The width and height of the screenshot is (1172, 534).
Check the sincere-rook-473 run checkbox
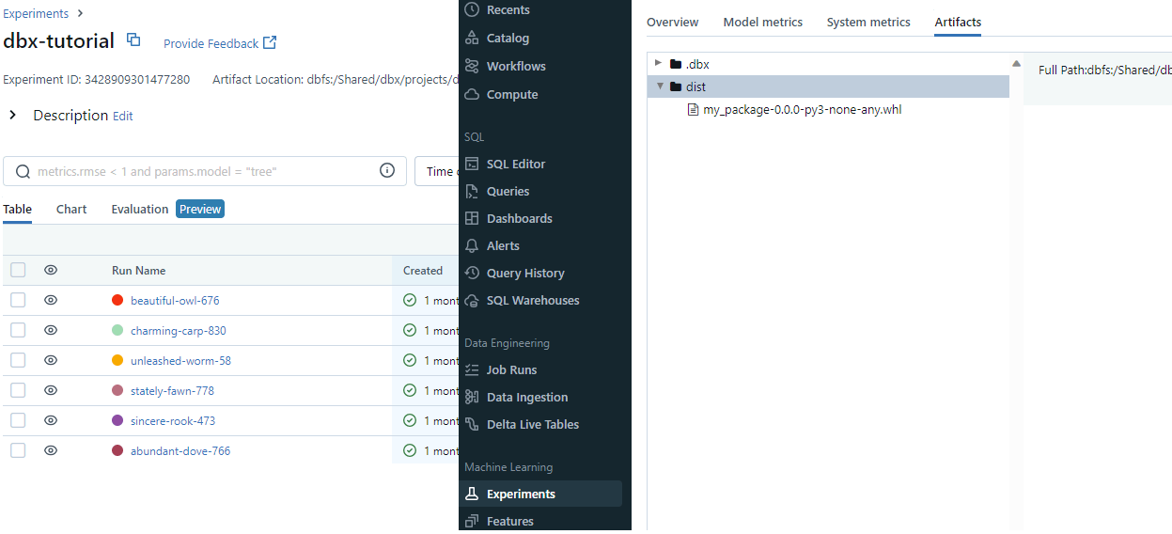click(x=18, y=420)
